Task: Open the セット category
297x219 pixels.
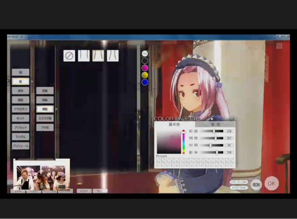Action: [x=20, y=118]
